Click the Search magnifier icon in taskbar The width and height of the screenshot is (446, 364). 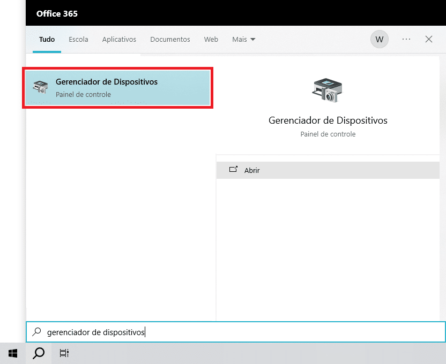[38, 353]
